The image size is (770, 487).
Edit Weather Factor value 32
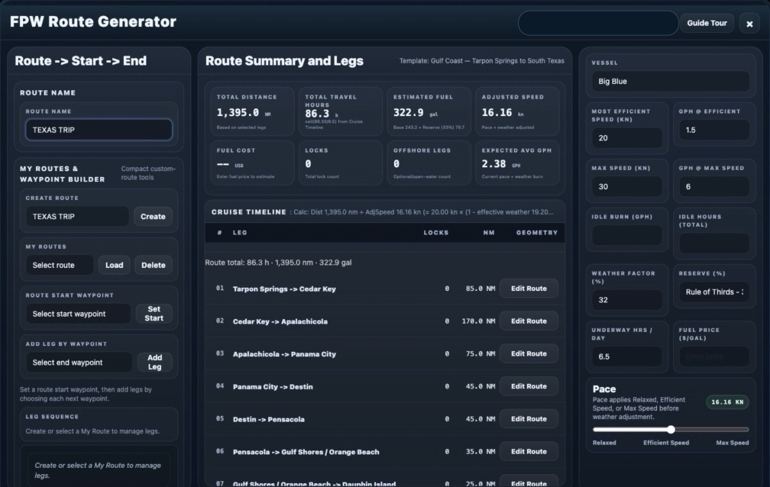click(627, 300)
